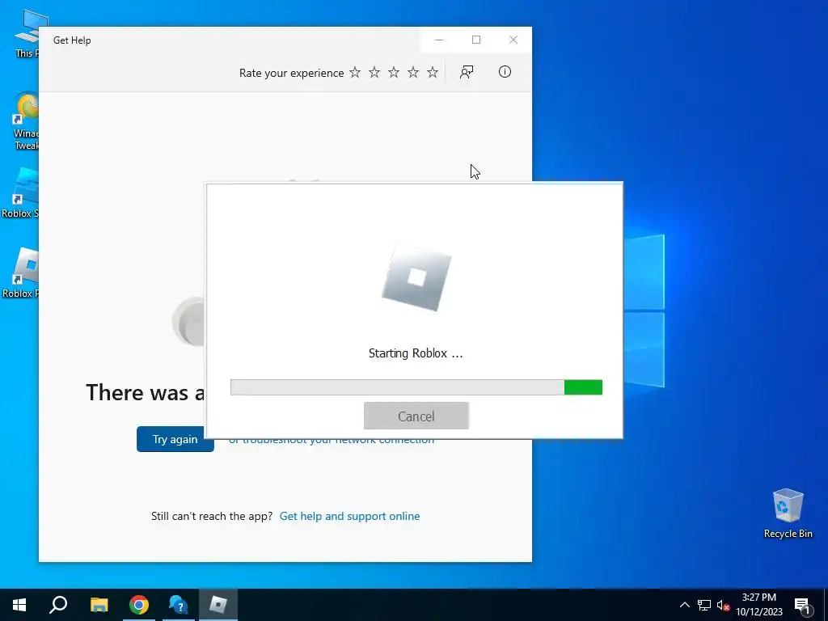Click the Roblox logo in dialog
This screenshot has height=621, width=828.
pos(416,277)
